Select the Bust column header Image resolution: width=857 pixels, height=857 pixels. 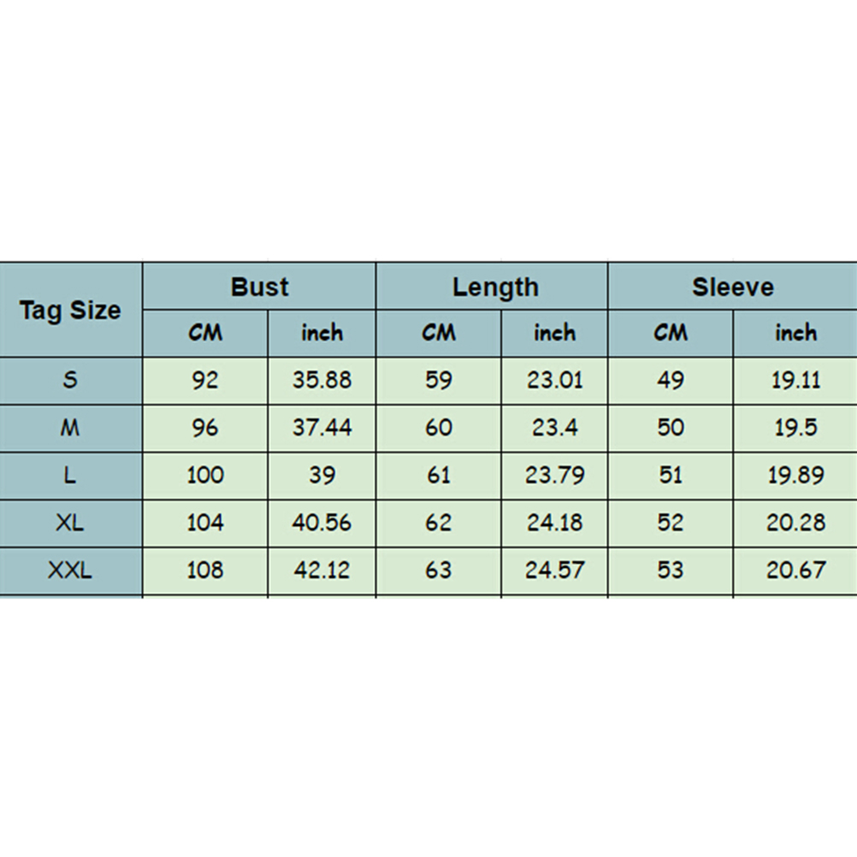(259, 287)
